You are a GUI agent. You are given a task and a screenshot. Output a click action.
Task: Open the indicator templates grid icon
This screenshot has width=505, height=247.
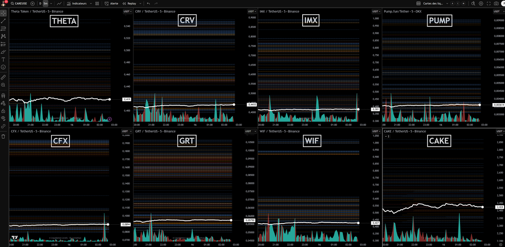(97, 3)
